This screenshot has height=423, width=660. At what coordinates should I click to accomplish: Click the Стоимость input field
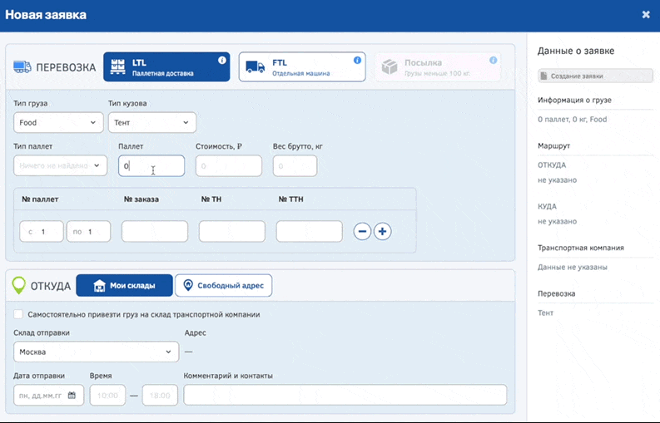click(228, 166)
